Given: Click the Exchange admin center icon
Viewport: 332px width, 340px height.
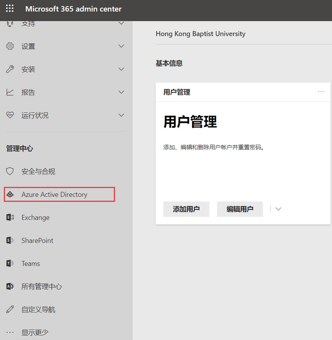Looking at the screenshot, I should 10,218.
